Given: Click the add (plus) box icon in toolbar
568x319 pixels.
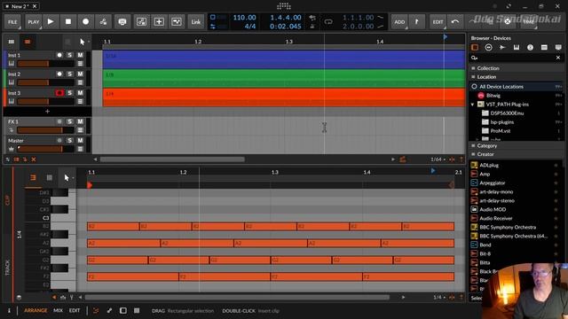Looking at the screenshot, I should tap(159, 21).
